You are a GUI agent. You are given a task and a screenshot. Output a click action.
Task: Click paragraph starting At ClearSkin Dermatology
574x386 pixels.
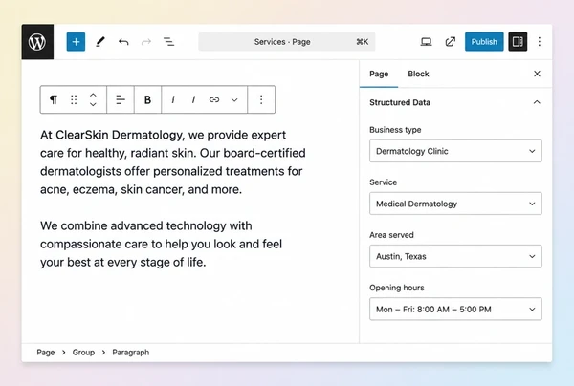(x=173, y=161)
